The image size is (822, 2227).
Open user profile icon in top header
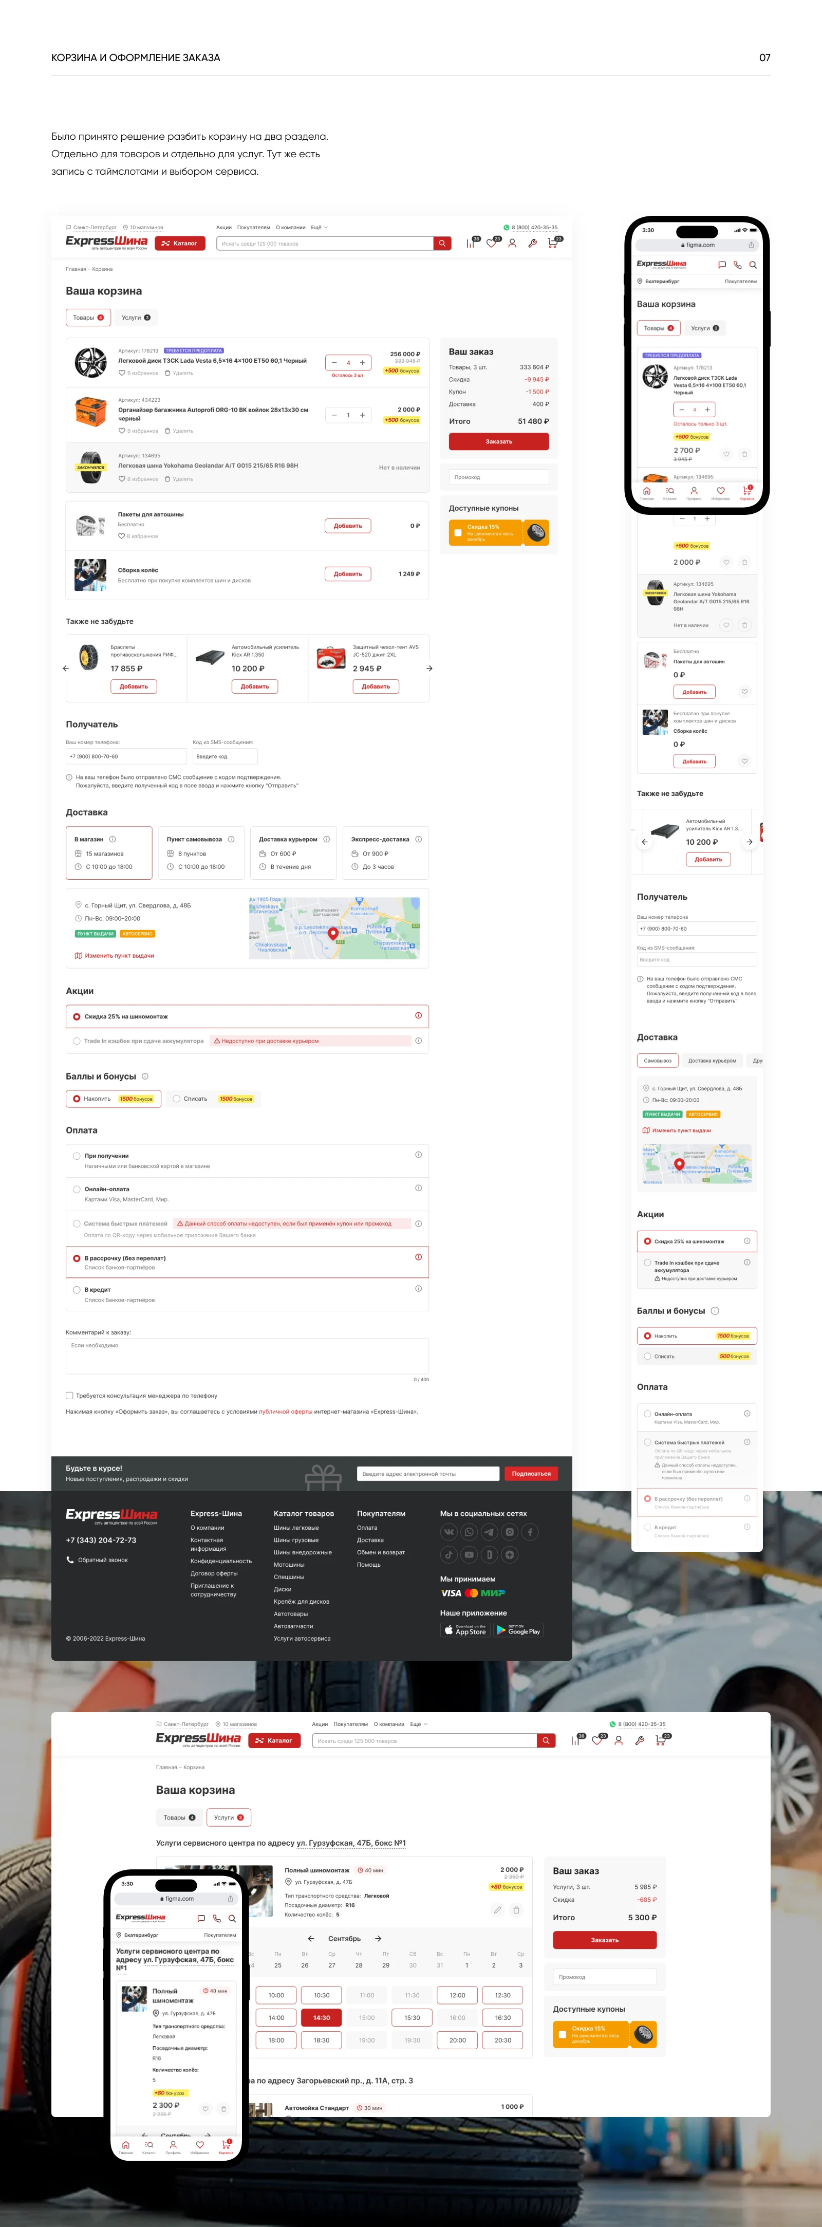point(512,244)
